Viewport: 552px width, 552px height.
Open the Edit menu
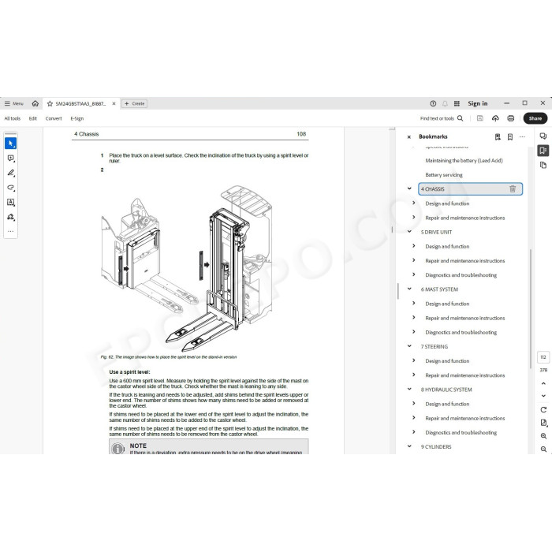click(33, 118)
